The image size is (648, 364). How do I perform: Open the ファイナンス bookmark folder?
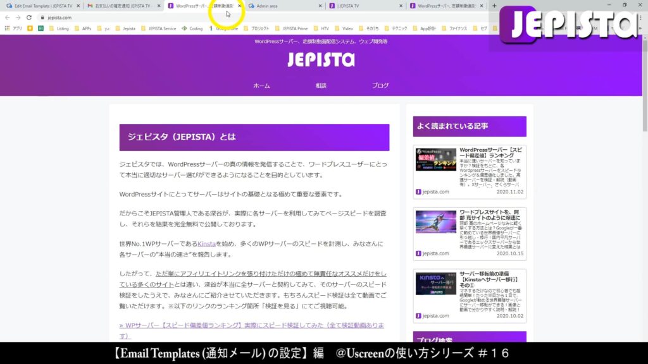tap(454, 28)
